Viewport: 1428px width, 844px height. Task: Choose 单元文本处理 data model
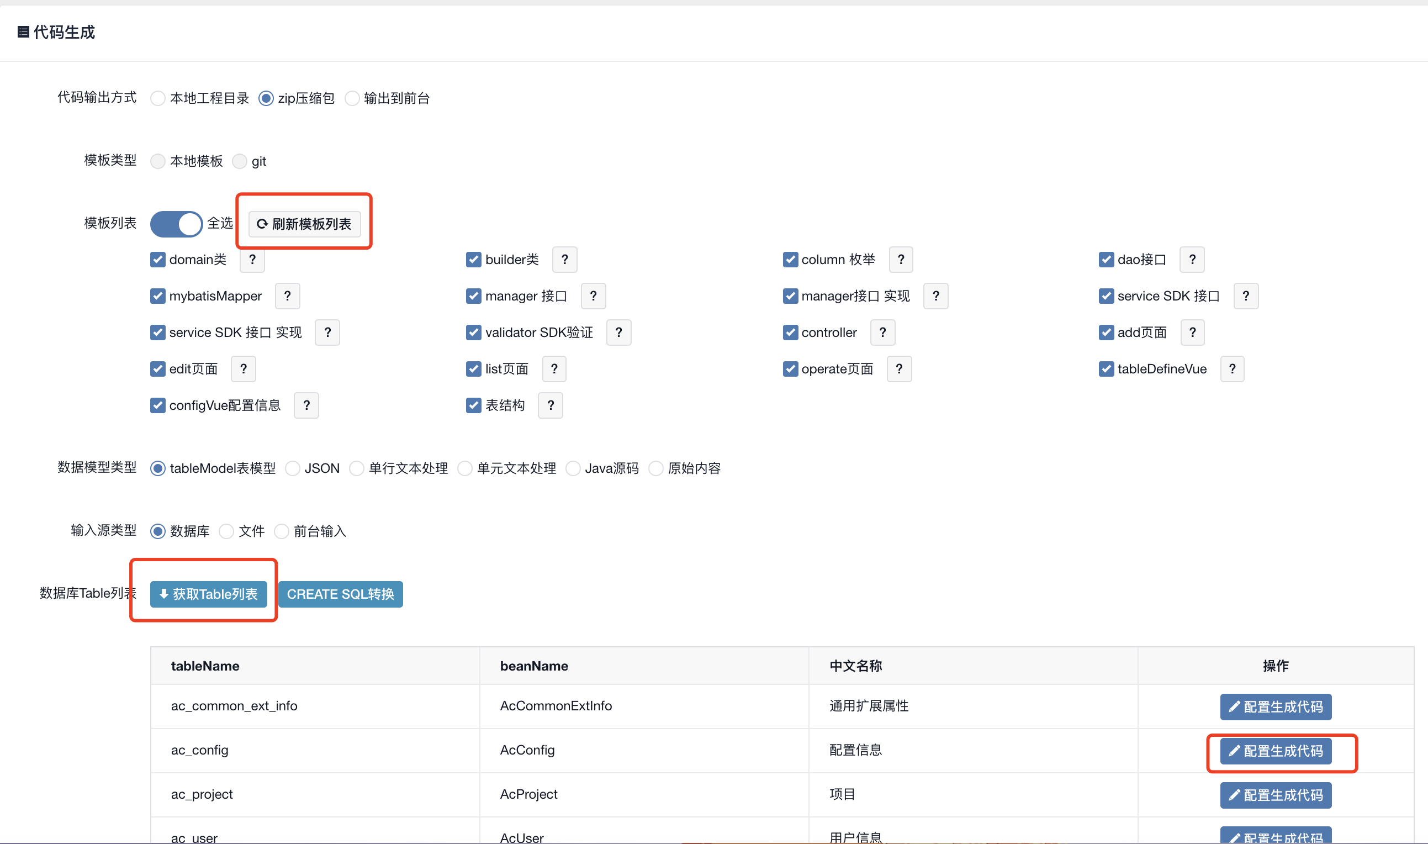pos(464,468)
